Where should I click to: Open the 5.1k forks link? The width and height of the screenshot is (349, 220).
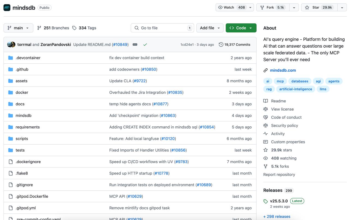coord(280,166)
